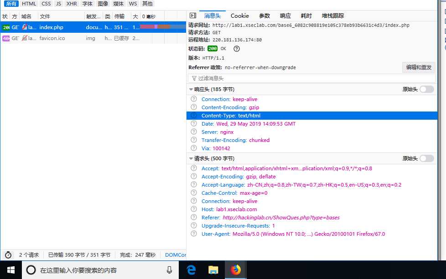446x279 pixels.
Task: Switch to the 消息头 tab
Action: pyautogui.click(x=212, y=15)
